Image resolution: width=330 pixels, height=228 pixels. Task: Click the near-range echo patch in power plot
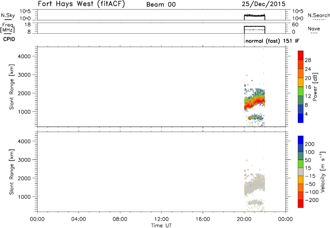[x=255, y=117]
